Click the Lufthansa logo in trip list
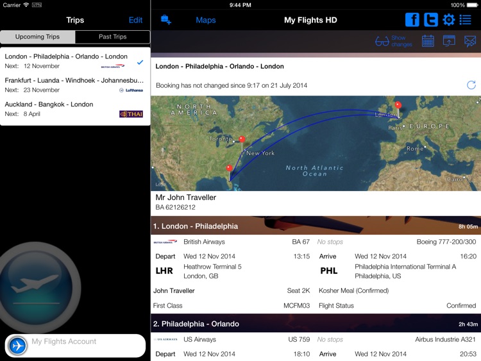Screen dimensions: 481x361 click(131, 90)
